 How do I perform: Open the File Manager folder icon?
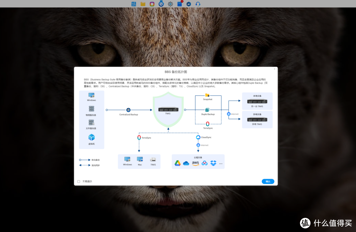pos(143,4)
